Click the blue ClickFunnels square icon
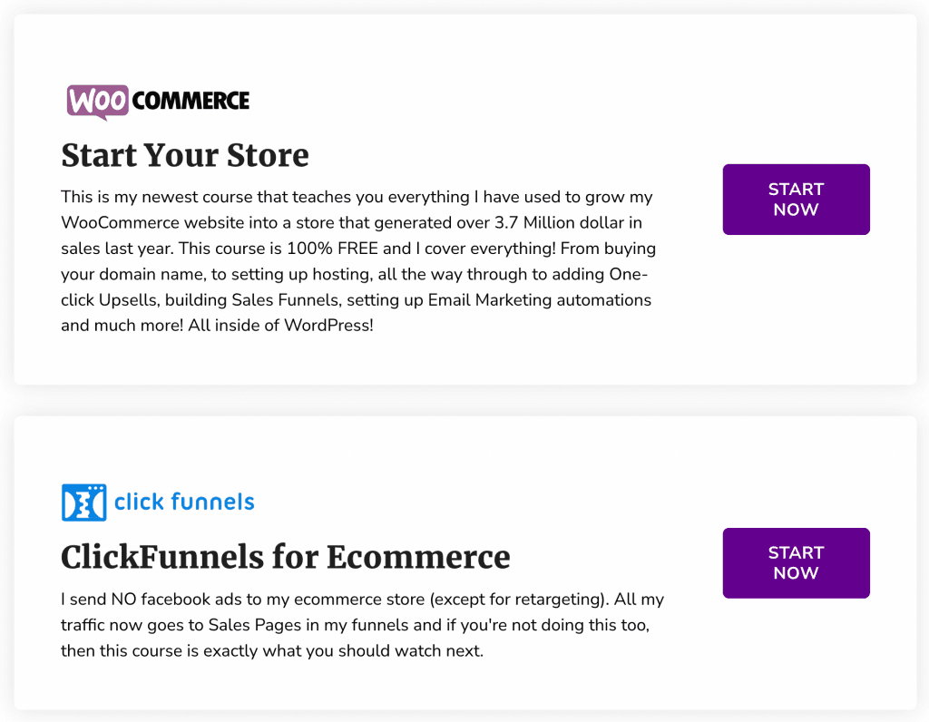929x722 pixels. [x=83, y=502]
